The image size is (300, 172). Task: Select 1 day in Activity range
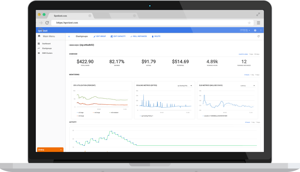[x=253, y=122]
